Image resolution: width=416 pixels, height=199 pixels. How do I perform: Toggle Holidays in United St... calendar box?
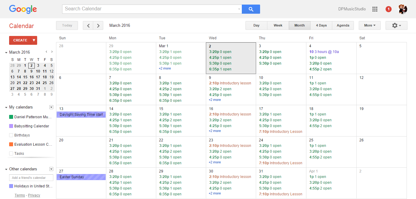[11, 186]
